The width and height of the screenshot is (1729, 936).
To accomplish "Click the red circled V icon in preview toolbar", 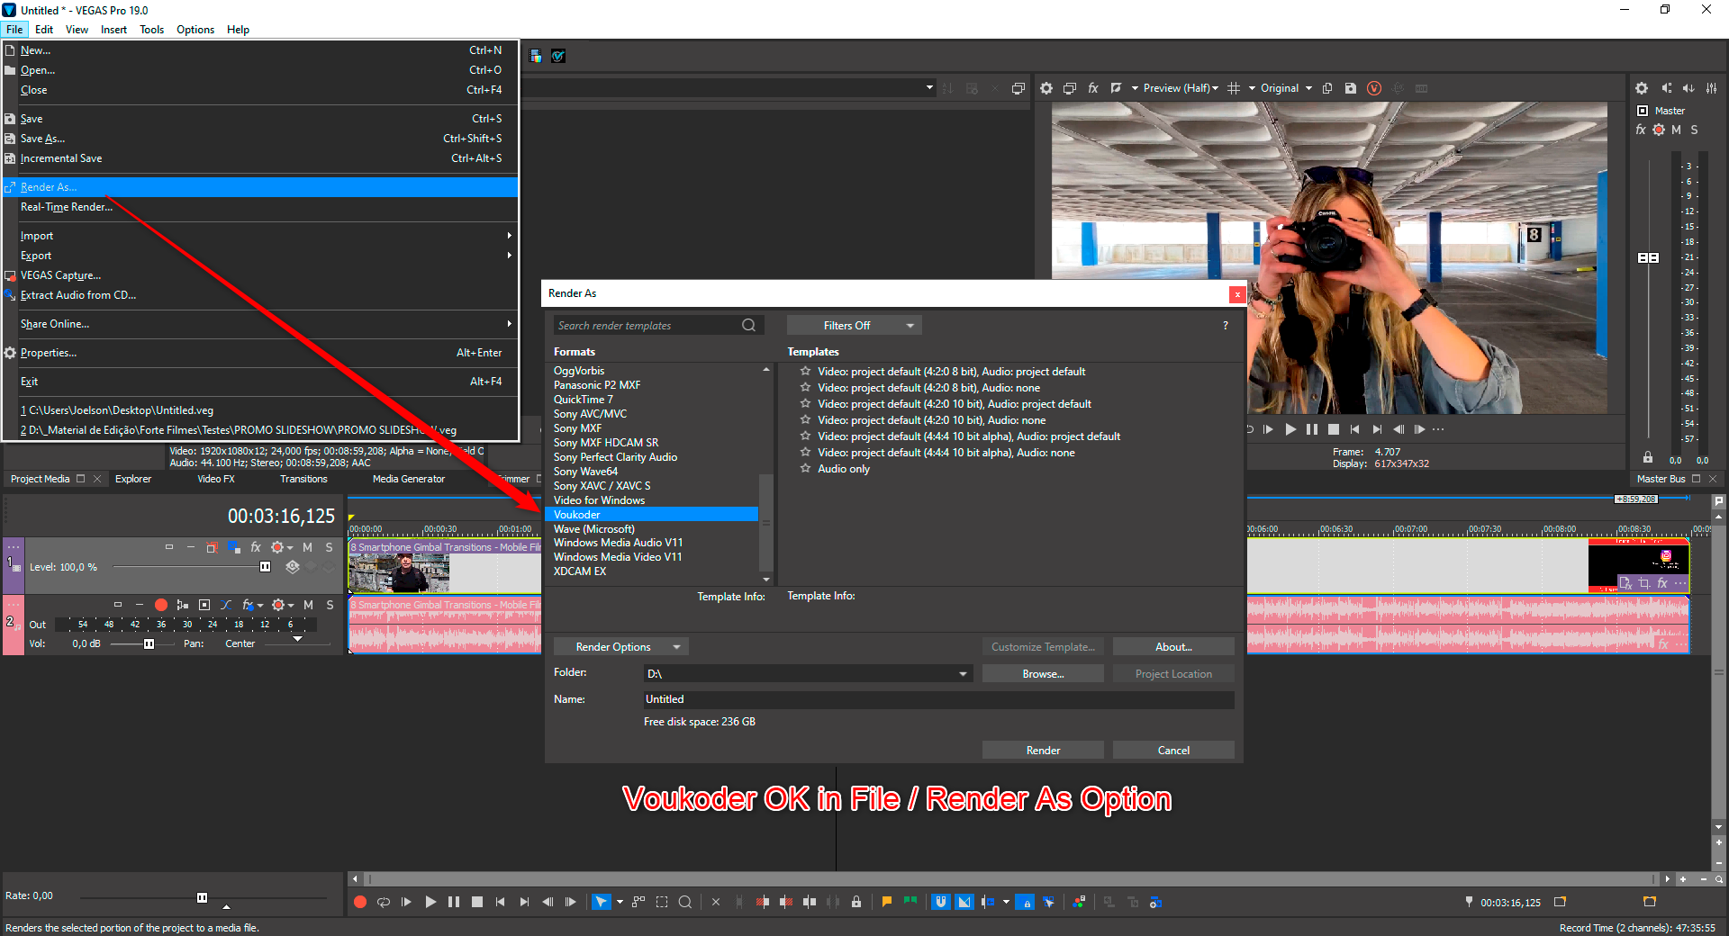I will 1374,88.
